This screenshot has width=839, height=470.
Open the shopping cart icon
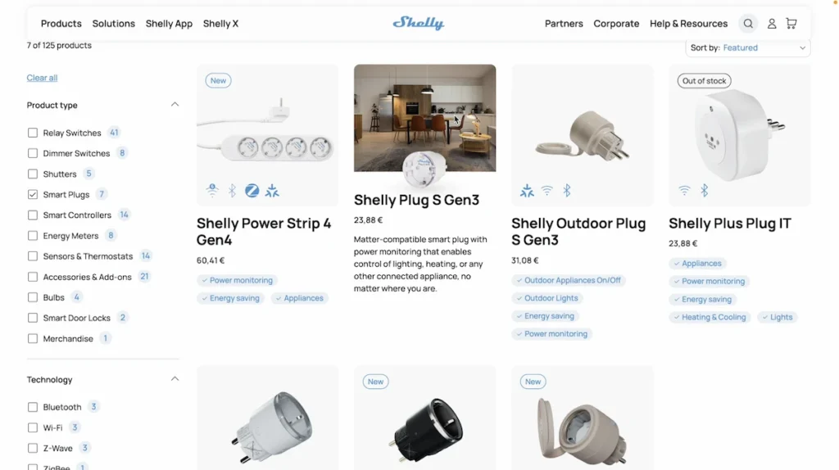pos(791,24)
